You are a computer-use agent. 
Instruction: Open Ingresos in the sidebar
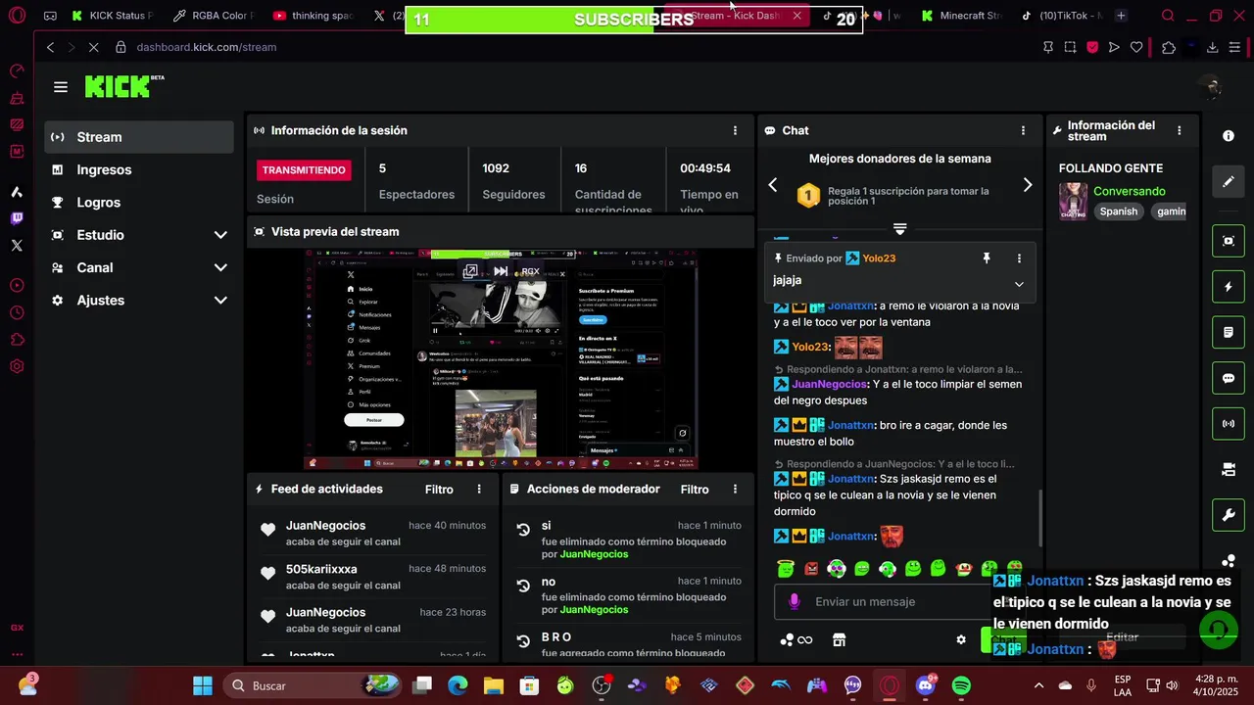[139, 169]
